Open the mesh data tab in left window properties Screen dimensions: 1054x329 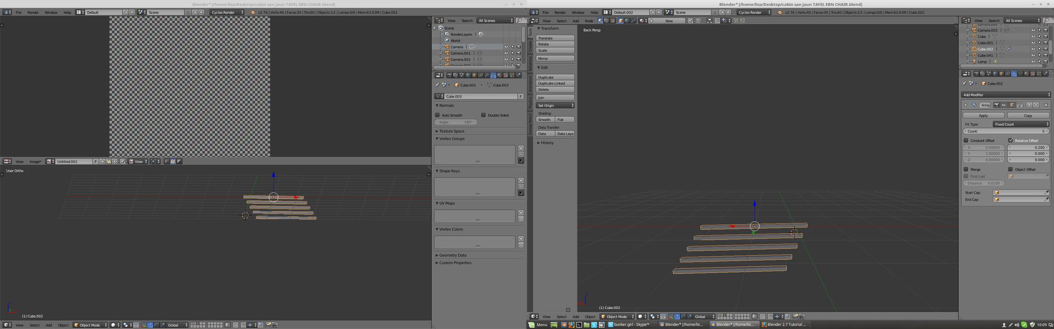[x=493, y=75]
